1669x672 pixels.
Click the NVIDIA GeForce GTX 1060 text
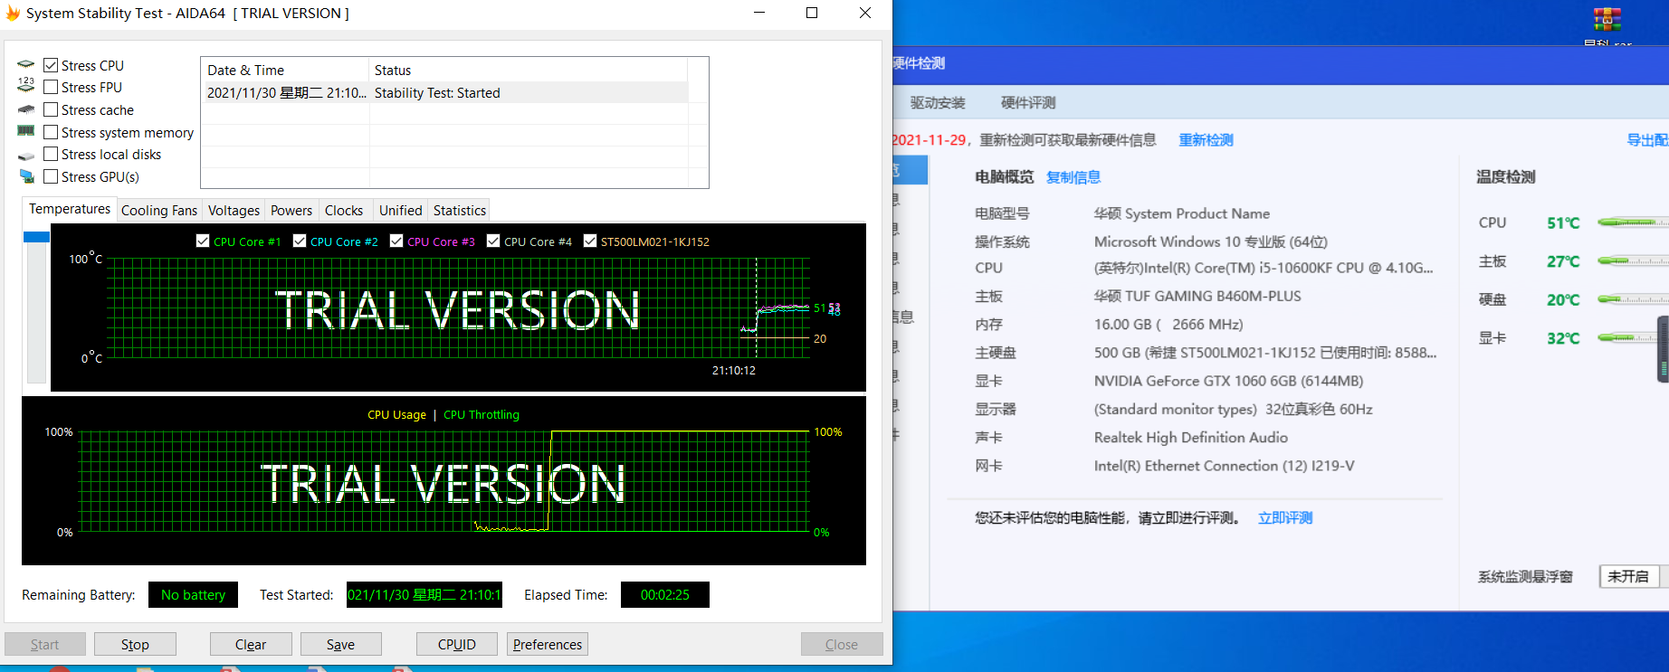(1228, 382)
